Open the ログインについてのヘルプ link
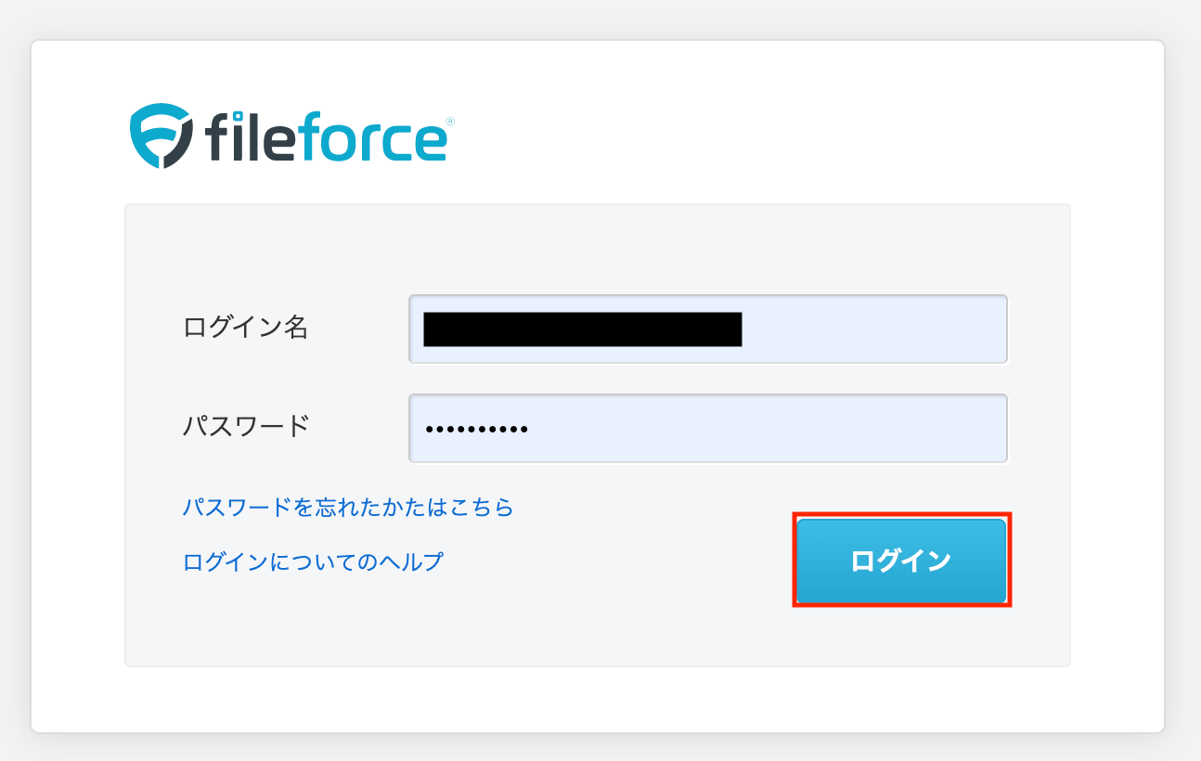This screenshot has width=1201, height=761. pos(313,561)
